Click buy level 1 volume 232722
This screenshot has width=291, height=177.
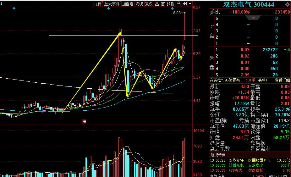pyautogui.click(x=270, y=50)
